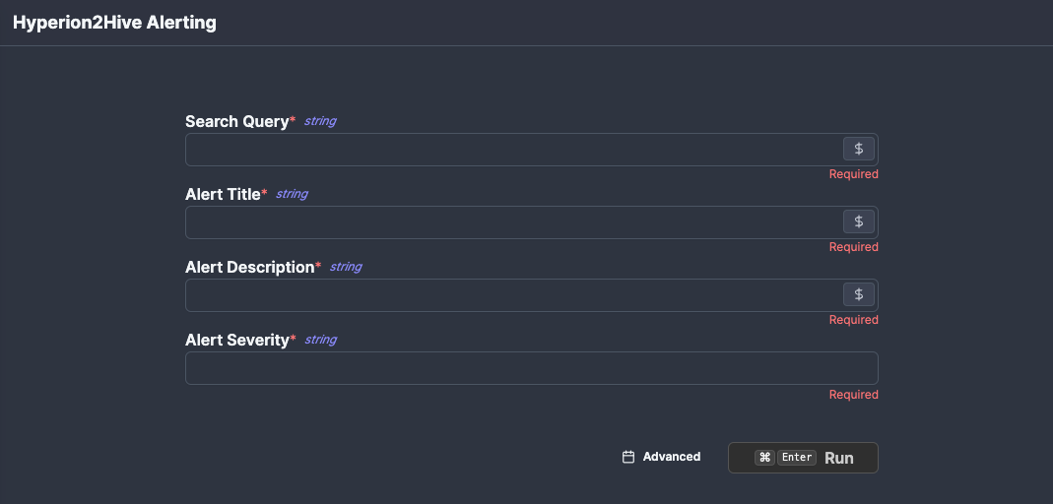Focus the Alert Severity field
The image size is (1053, 504).
pos(531,368)
